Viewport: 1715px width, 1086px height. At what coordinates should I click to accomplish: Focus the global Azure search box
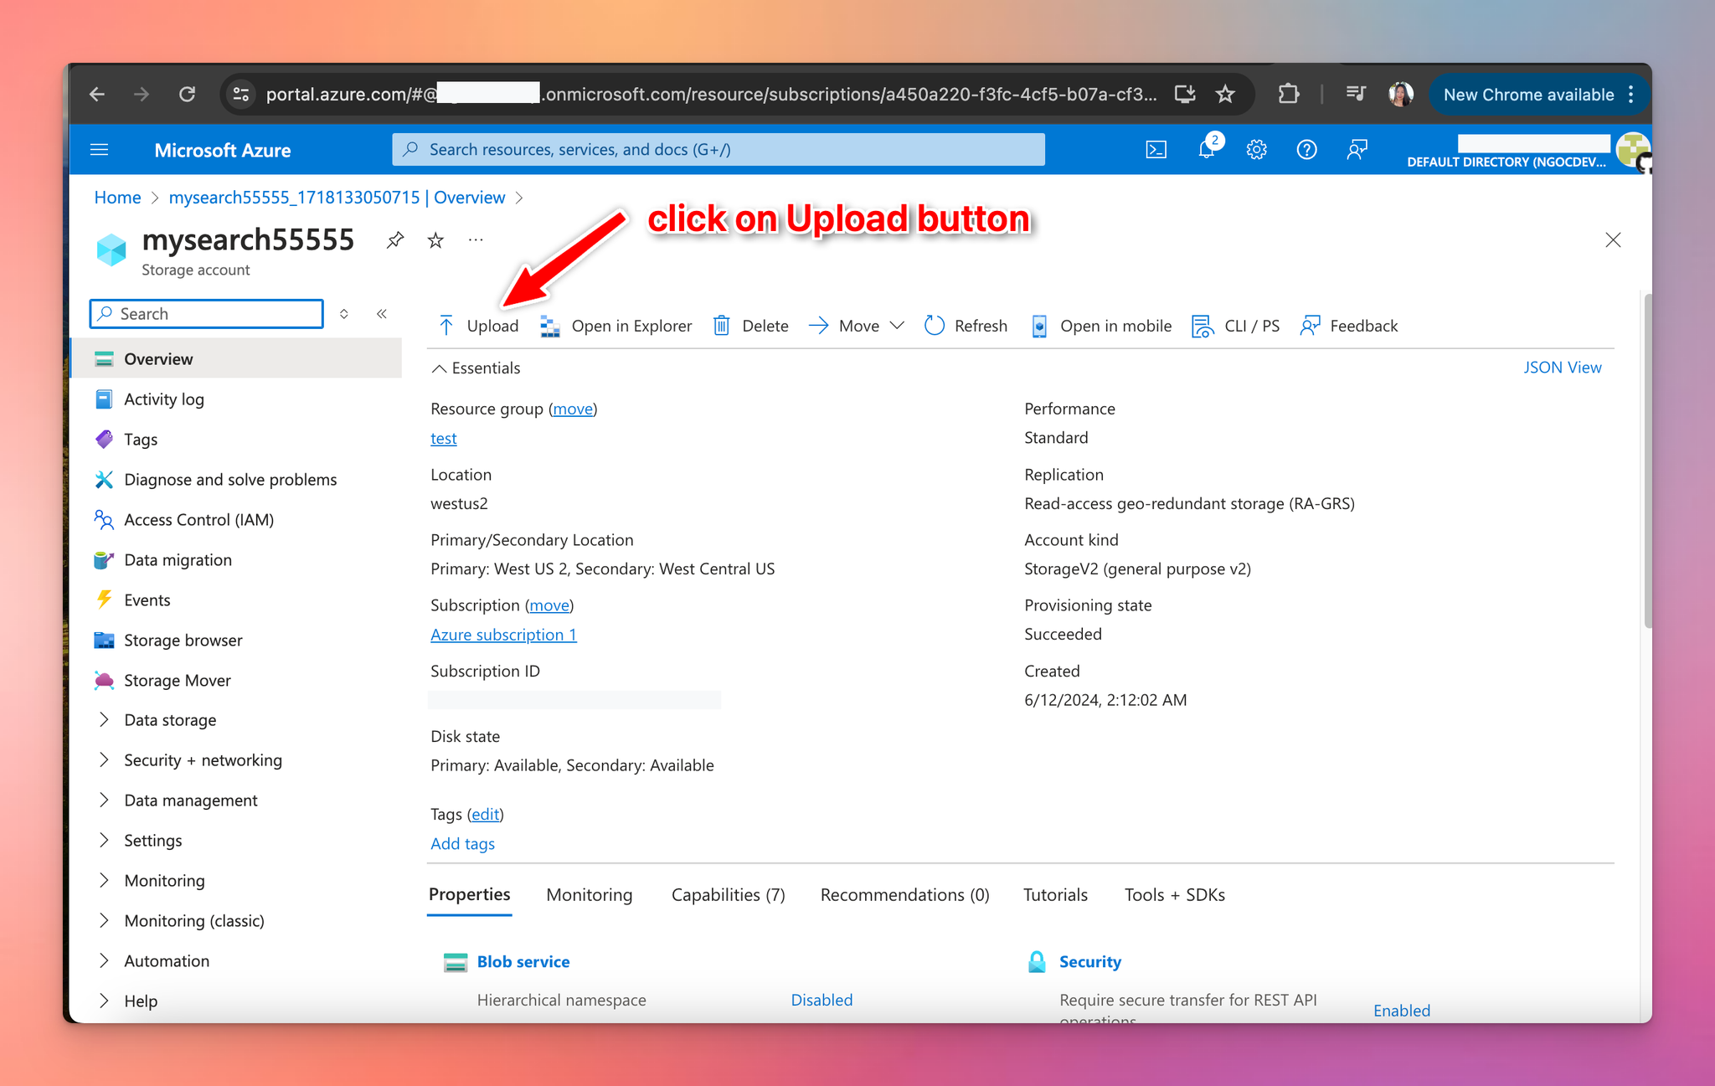(718, 149)
